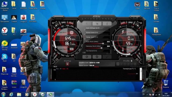Apply settings with the checkmark button
Image resolution: width=172 pixels, height=97 pixels.
coord(107,57)
